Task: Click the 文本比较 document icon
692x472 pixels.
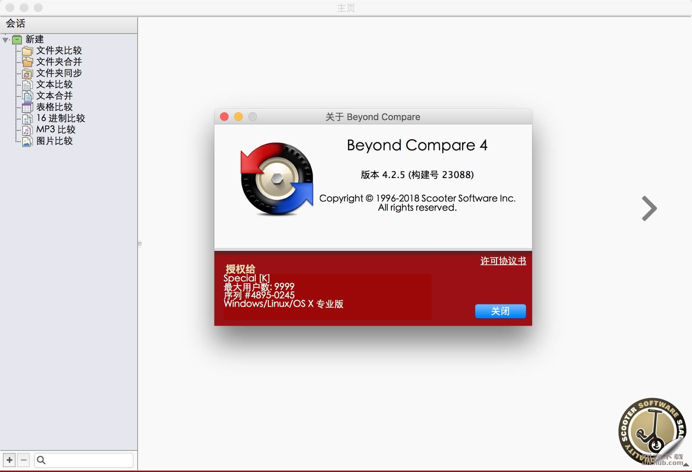Action: click(28, 85)
